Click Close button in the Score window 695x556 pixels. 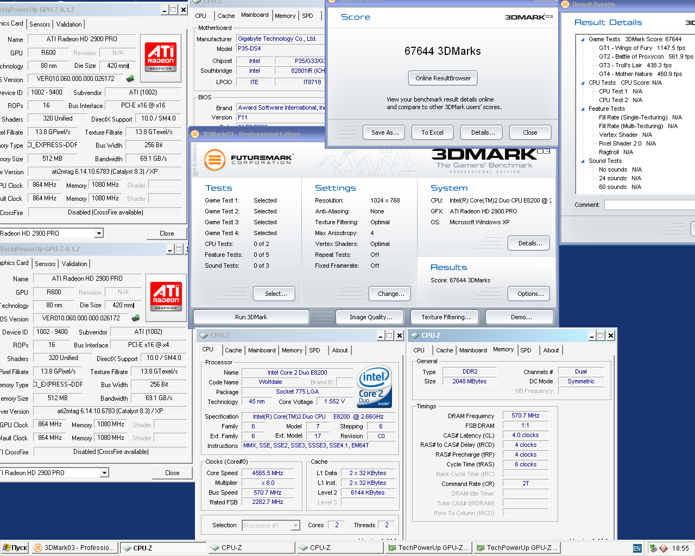coord(530,132)
